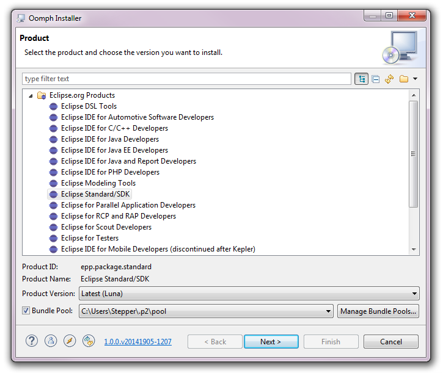443x373 pixels.
Task: Select Eclipse Modeling Tools
Action: pos(98,183)
